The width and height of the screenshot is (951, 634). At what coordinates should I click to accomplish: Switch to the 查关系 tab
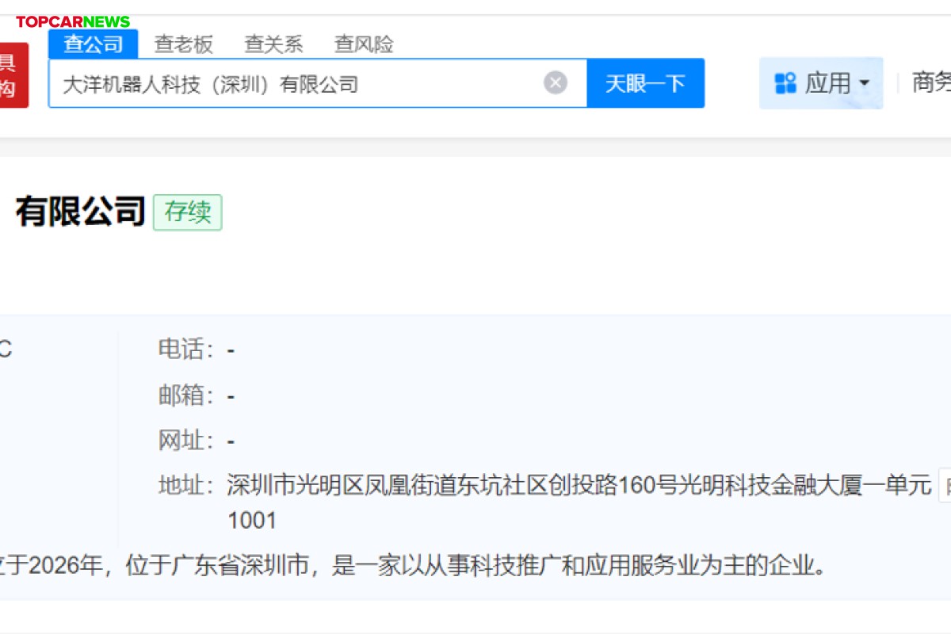[274, 44]
